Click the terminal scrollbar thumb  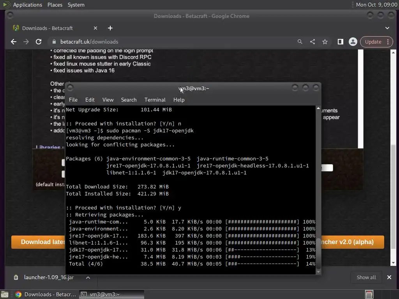click(x=318, y=253)
